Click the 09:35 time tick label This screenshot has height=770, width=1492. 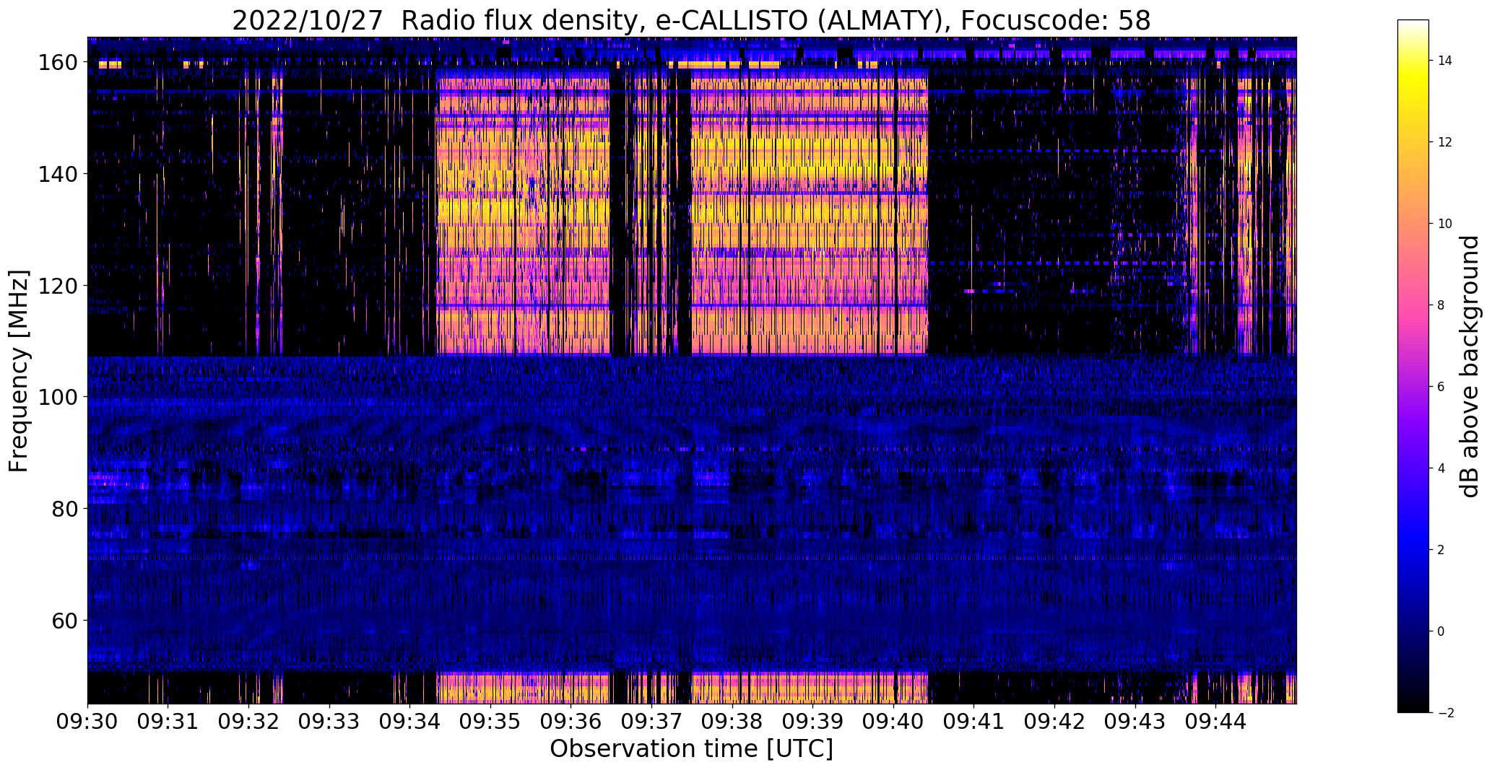pos(490,721)
